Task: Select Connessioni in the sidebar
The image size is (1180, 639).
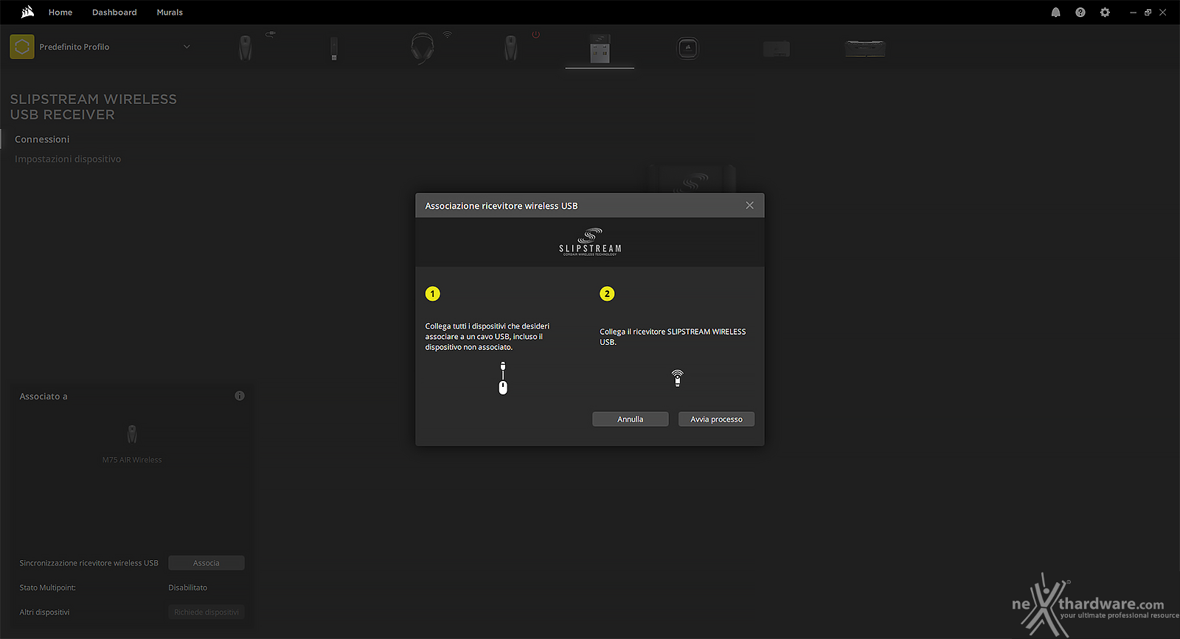Action: coord(42,139)
